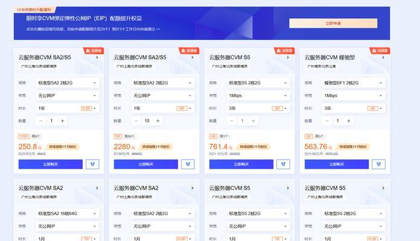
Task: Click the 可拼团 badge on 761.4元 card
Action: (x=284, y=51)
